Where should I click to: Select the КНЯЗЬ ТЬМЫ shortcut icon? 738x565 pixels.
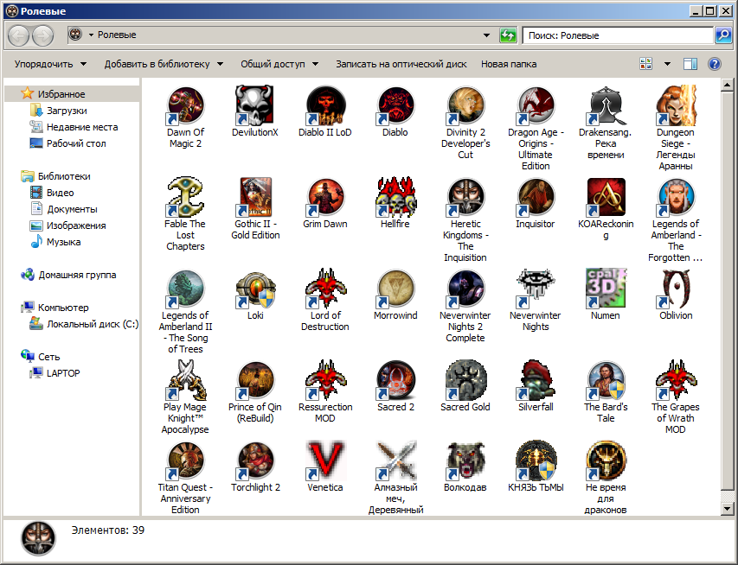[x=536, y=461]
